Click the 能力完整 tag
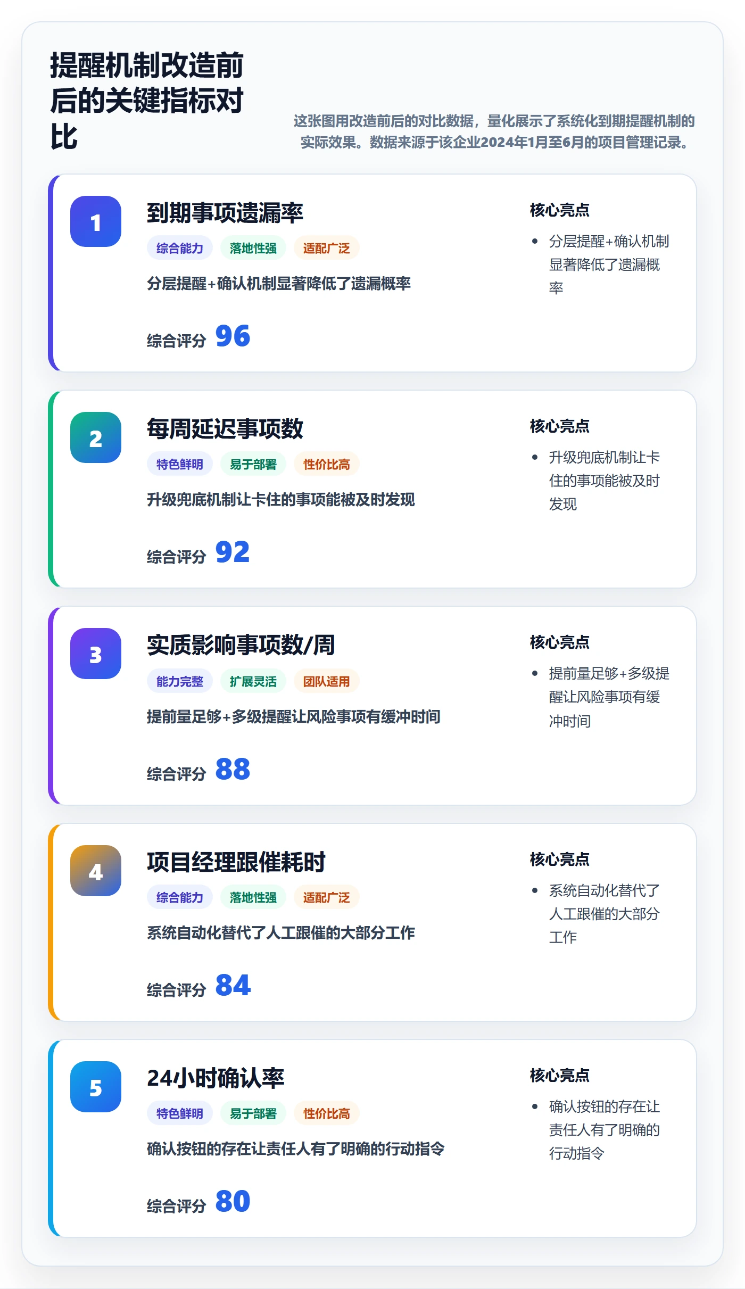The height and width of the screenshot is (1289, 745). 180,681
